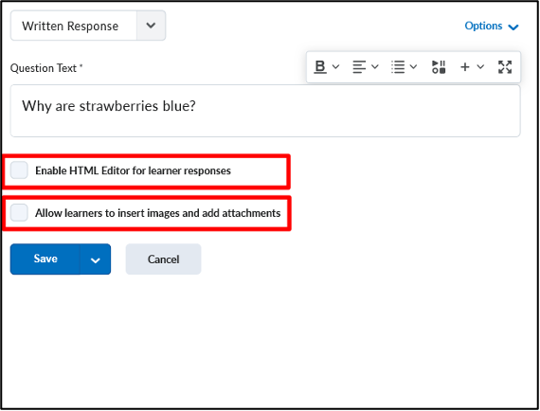Expand the chevron next to Bold
The height and width of the screenshot is (411, 540).
pyautogui.click(x=335, y=67)
